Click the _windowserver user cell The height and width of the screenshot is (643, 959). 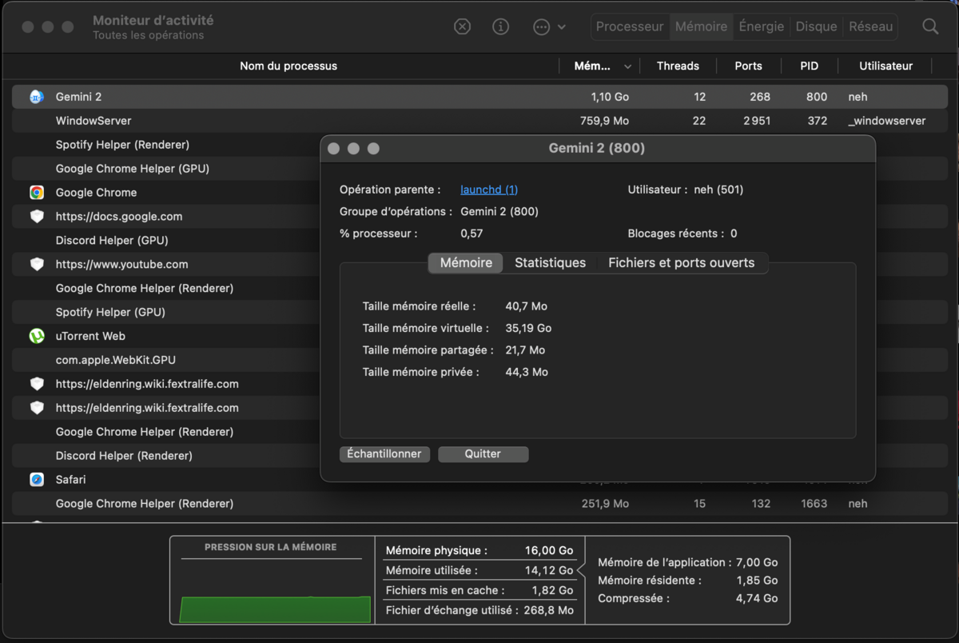pos(887,121)
